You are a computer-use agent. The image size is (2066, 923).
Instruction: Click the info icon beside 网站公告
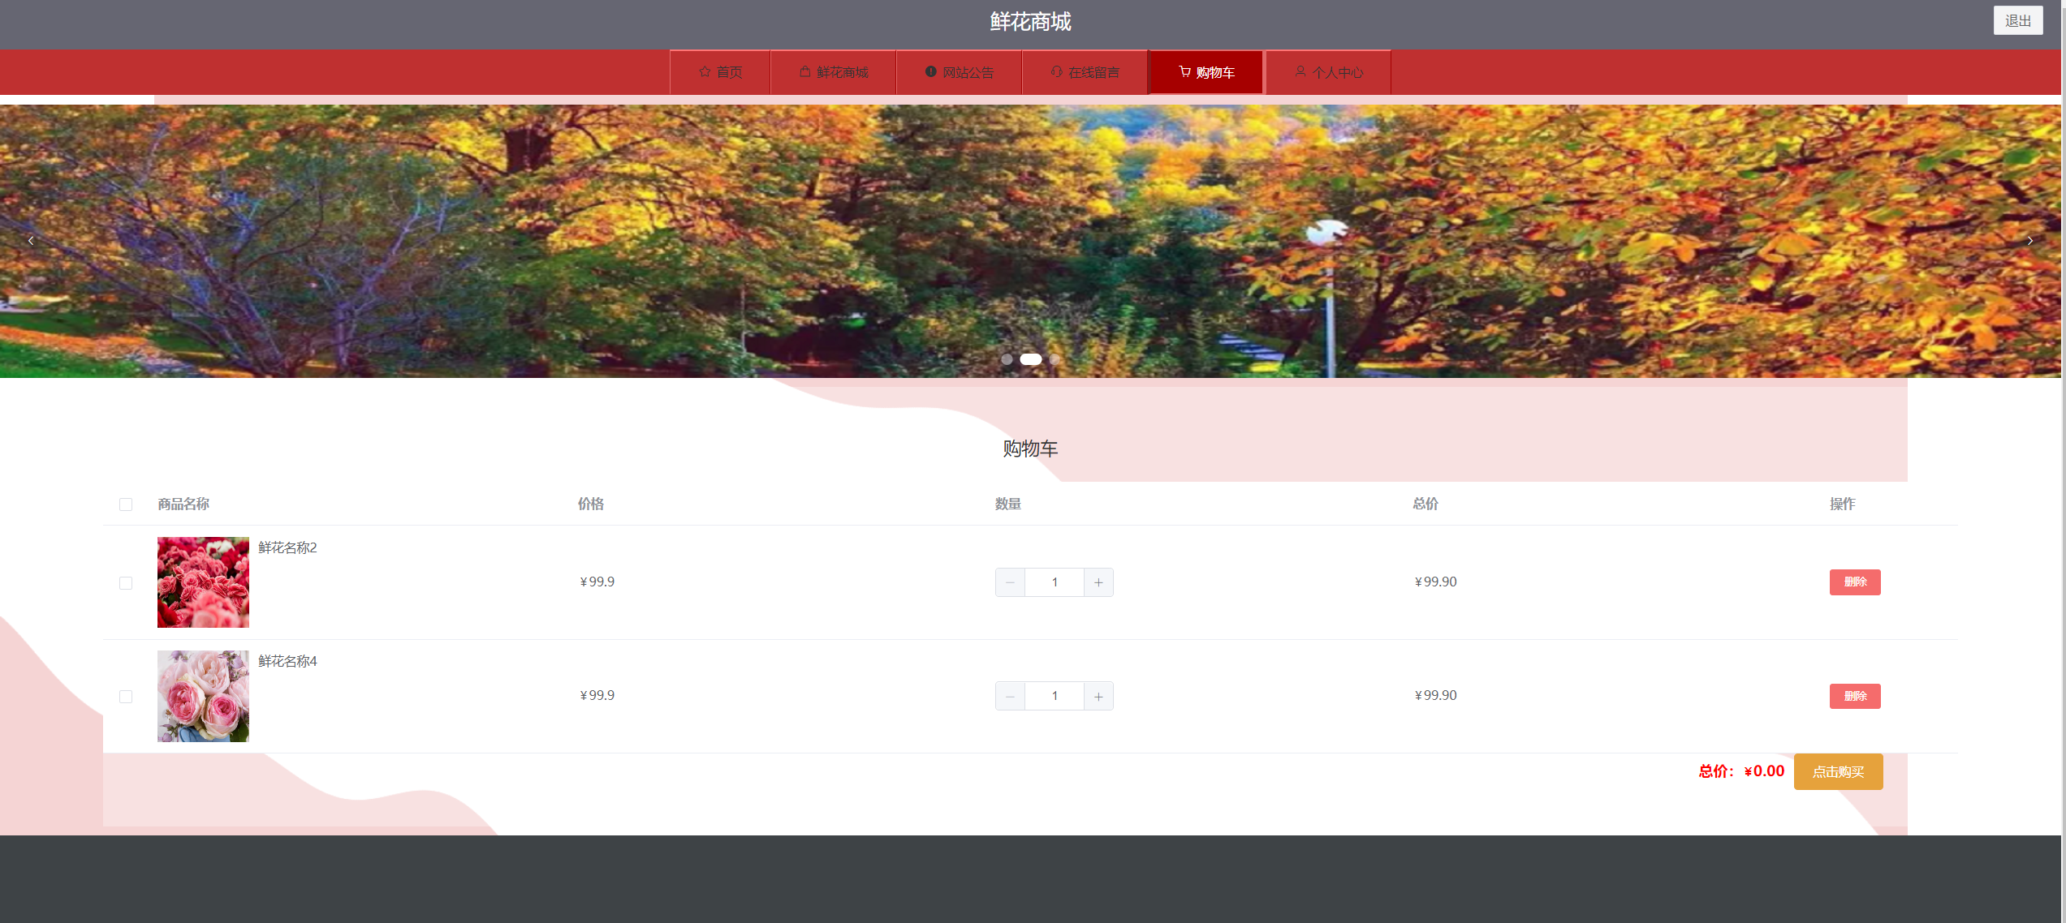(x=931, y=72)
